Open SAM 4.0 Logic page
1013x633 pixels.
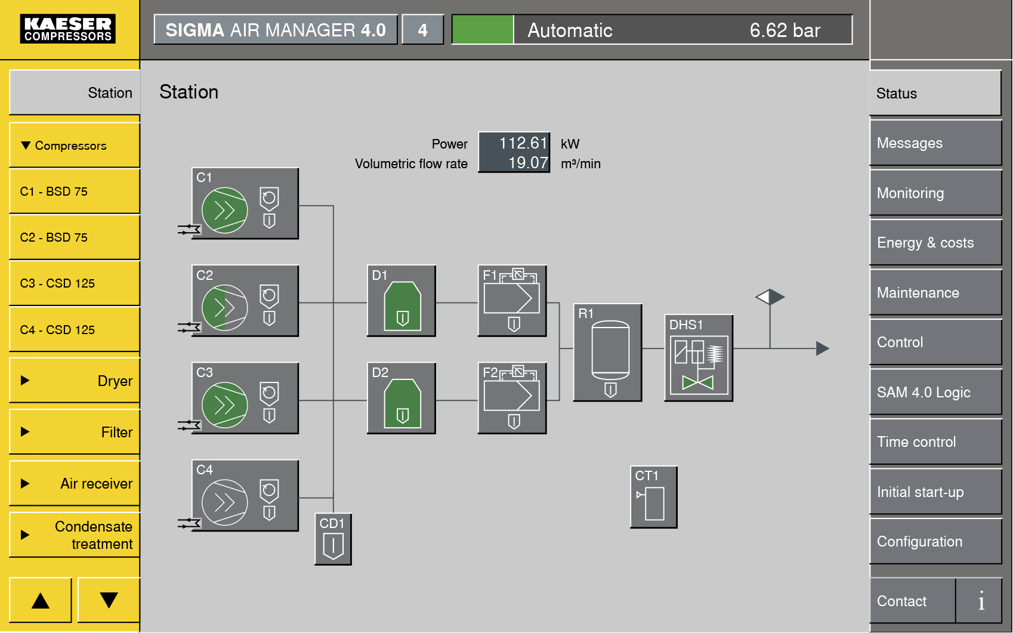click(935, 392)
